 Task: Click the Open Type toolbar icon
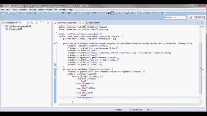click(x=94, y=13)
